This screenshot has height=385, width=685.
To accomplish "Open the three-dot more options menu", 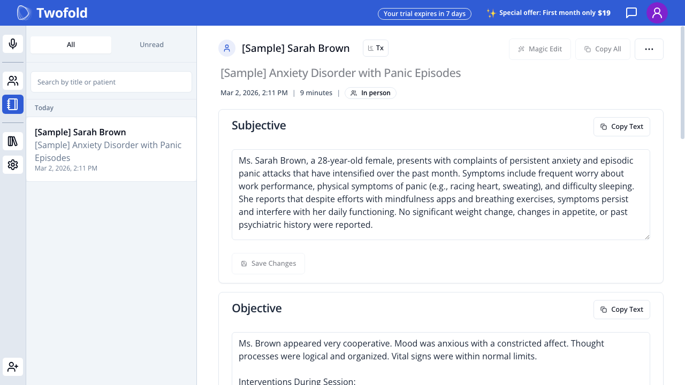I will [649, 49].
